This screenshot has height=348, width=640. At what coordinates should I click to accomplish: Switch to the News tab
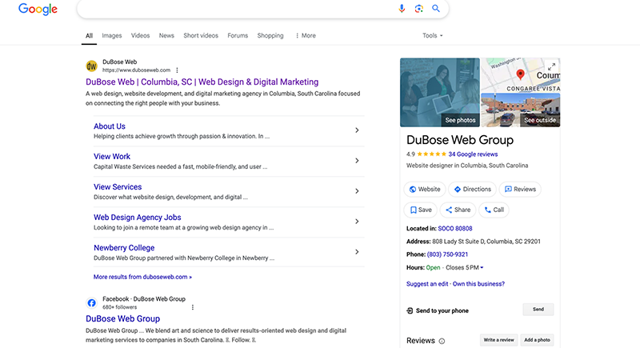[x=166, y=35]
